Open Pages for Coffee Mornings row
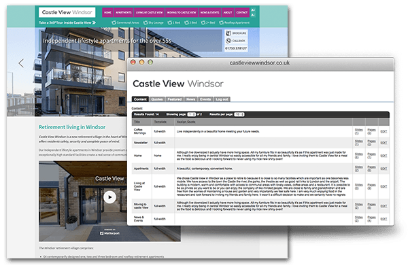408x272 pixels. [371, 131]
